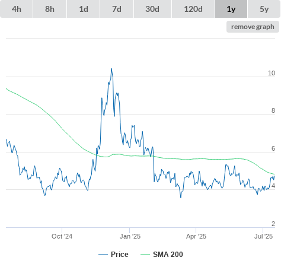The image size is (281, 270).
Task: Click the Oct '24 axis label
Action: 62,236
